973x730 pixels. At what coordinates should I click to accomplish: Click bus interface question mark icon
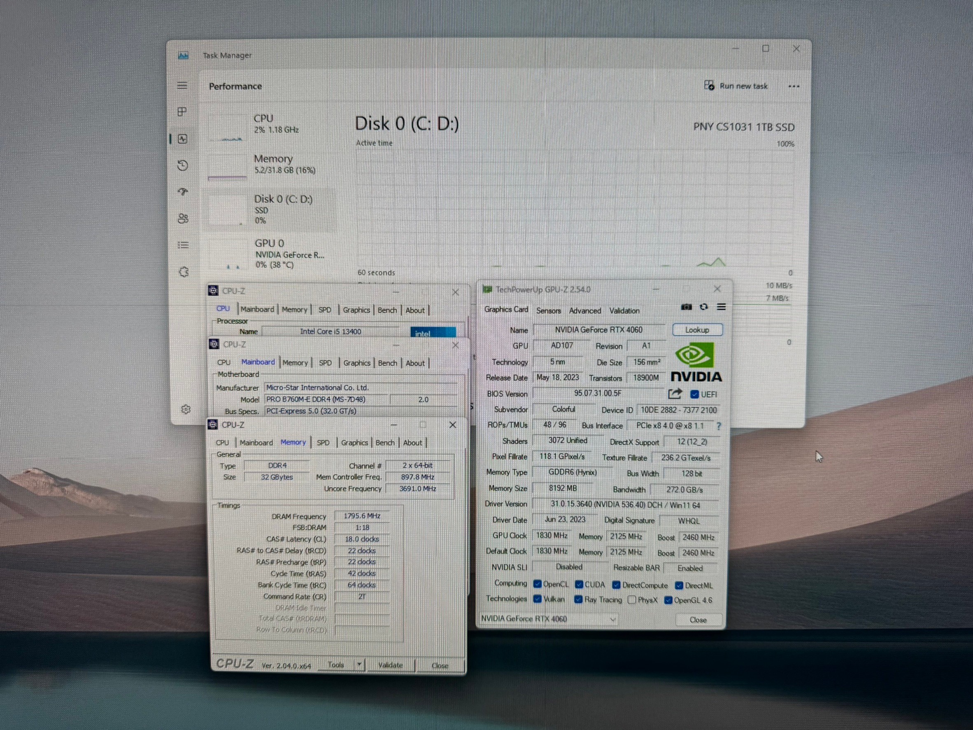719,426
